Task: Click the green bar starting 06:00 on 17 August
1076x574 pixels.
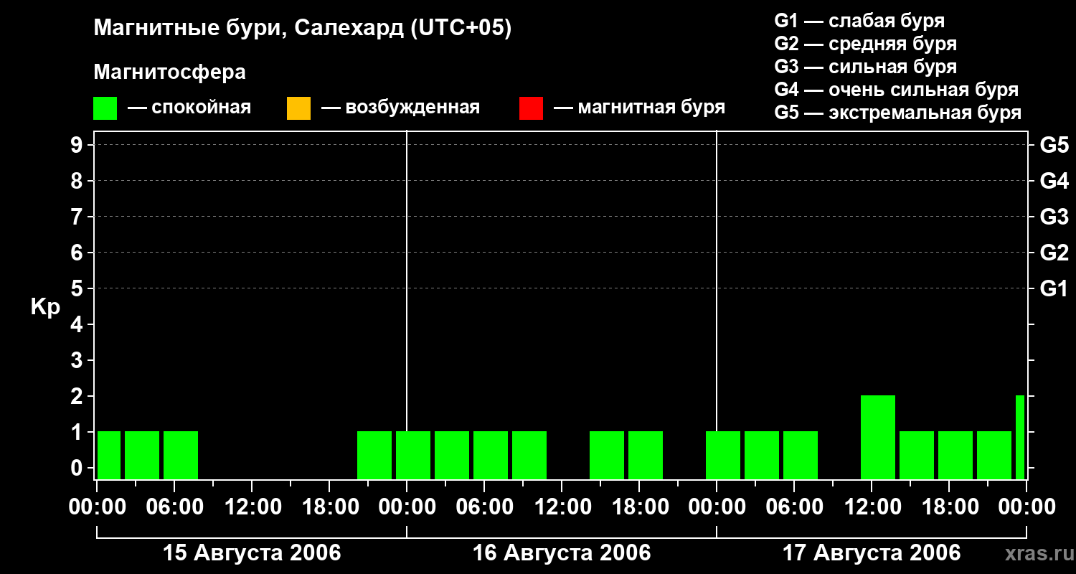Action: click(x=801, y=455)
